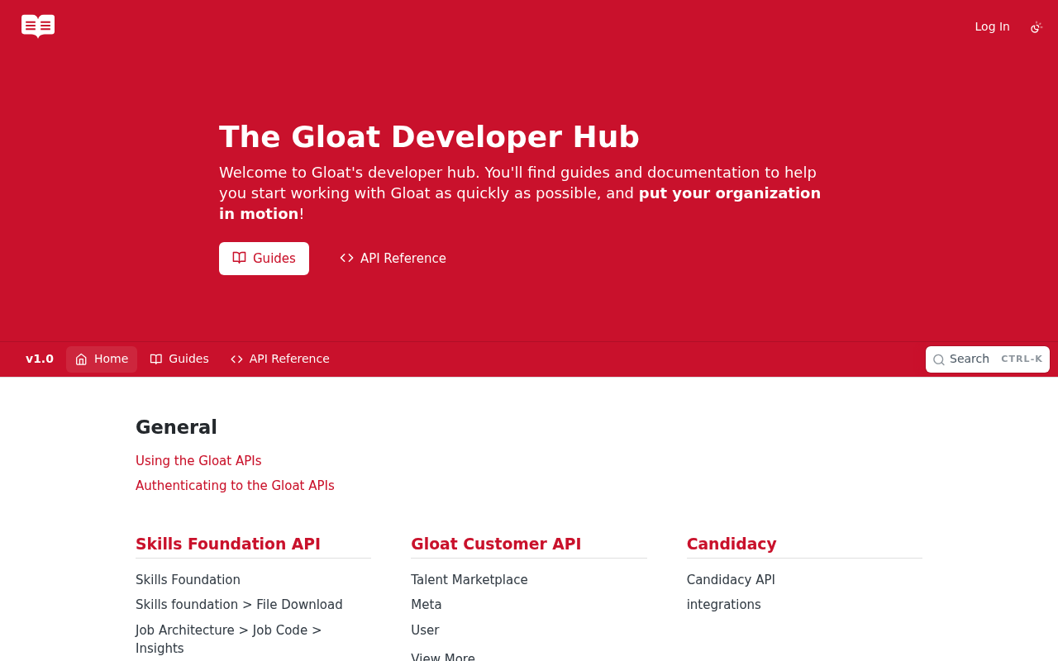
Task: Open the Candidacy API link
Action: point(731,580)
